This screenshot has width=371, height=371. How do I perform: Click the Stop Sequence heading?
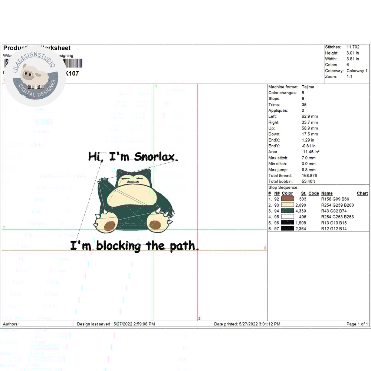283,188
